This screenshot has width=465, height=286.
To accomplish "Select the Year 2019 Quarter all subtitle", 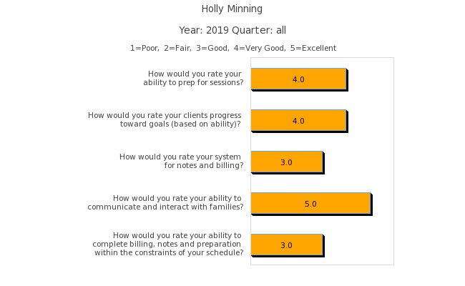I will (x=232, y=30).
